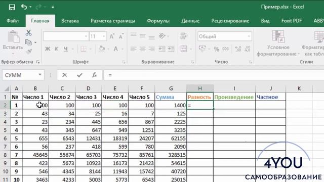Toggle bold Ж formatting

coord(48,49)
